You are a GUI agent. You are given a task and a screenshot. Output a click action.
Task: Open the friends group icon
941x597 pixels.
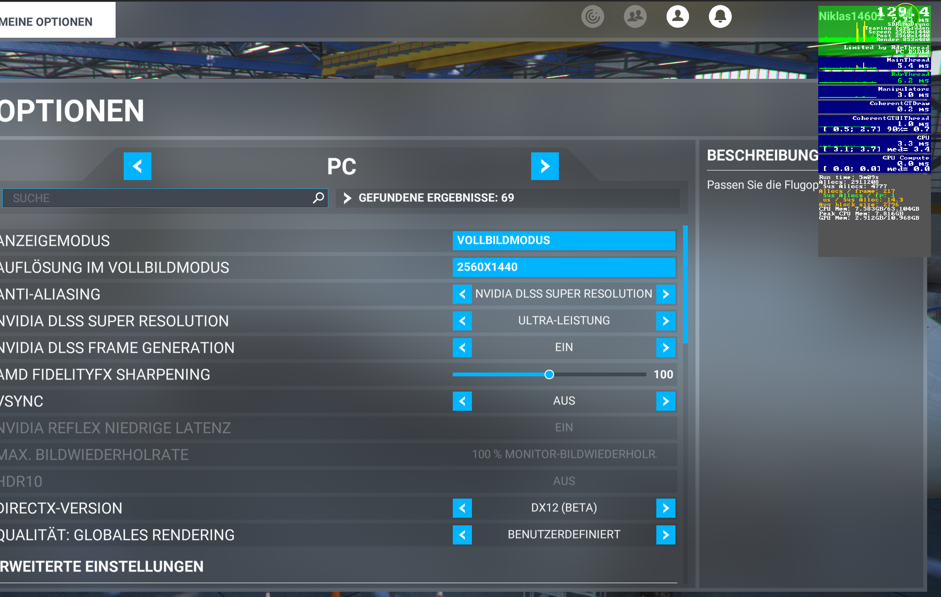[635, 17]
